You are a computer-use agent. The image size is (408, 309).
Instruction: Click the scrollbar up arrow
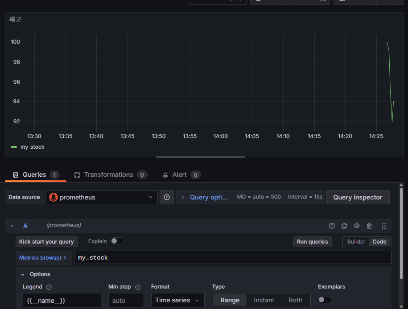pyautogui.click(x=401, y=185)
